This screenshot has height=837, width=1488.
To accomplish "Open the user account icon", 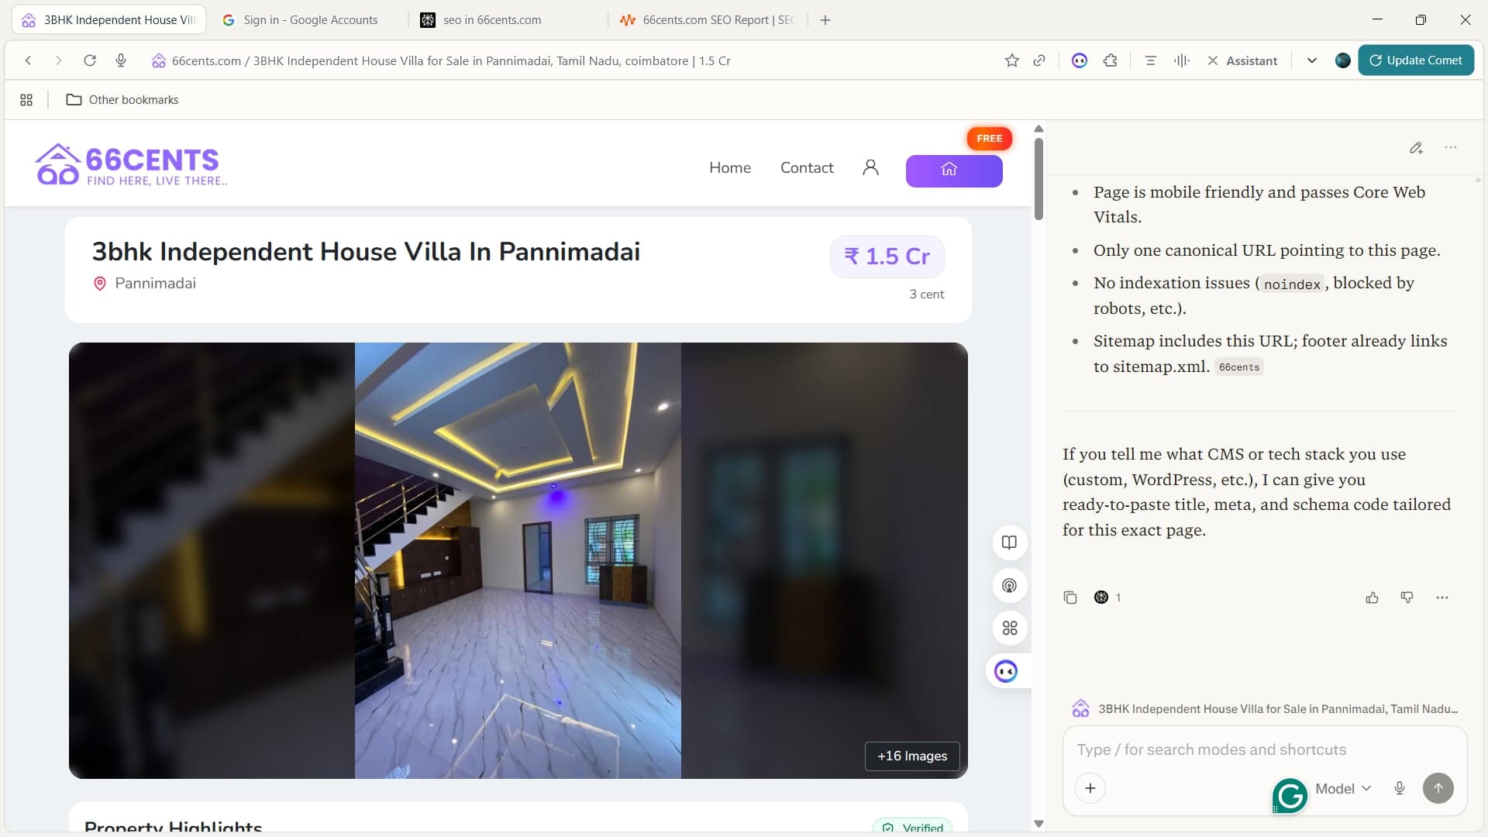I will click(870, 168).
